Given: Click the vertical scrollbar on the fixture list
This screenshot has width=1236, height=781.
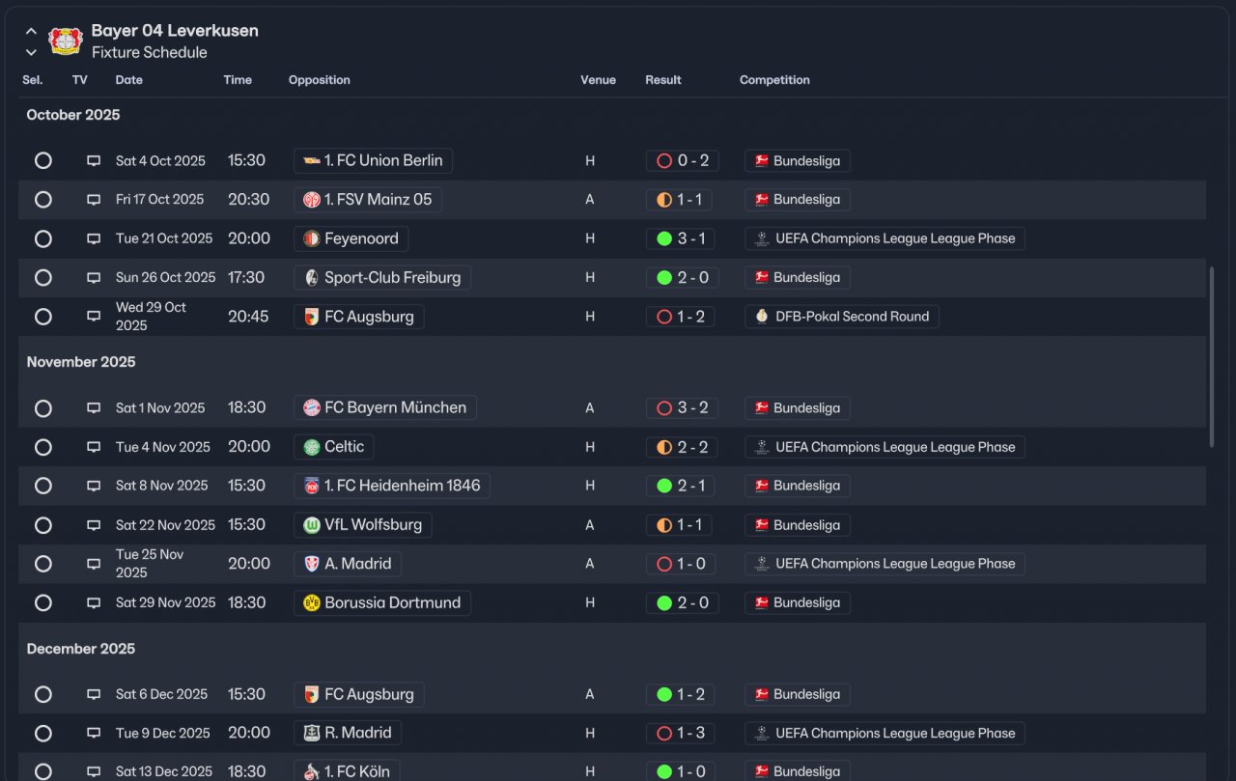Looking at the screenshot, I should point(1212,357).
